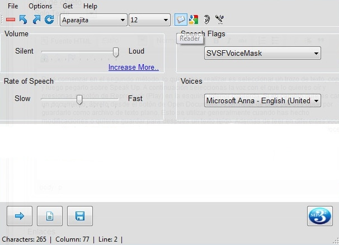Open the Microsoft Anna voices dropdown

(262, 101)
